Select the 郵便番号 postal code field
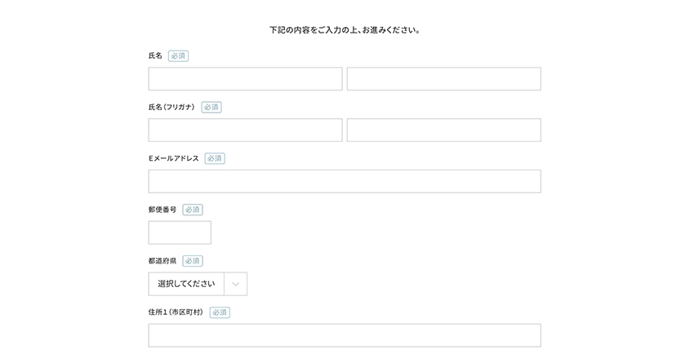Viewport: 699px width, 354px height. (x=180, y=232)
